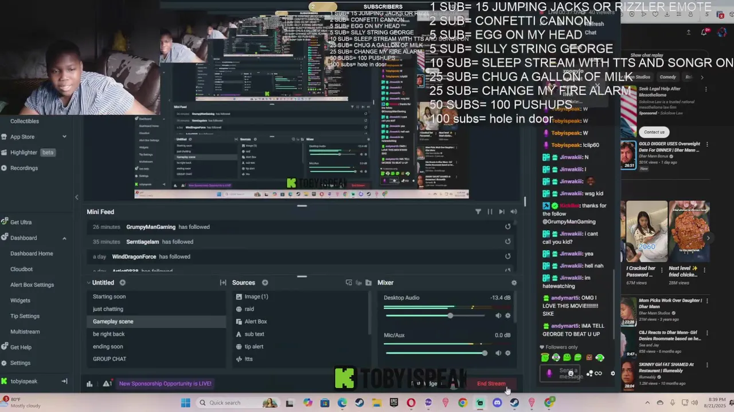Collapse the left sidebar arrow
The width and height of the screenshot is (734, 412).
tap(76, 197)
